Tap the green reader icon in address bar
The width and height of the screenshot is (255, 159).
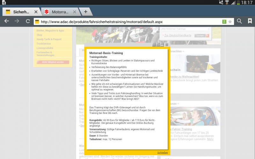[224, 22]
